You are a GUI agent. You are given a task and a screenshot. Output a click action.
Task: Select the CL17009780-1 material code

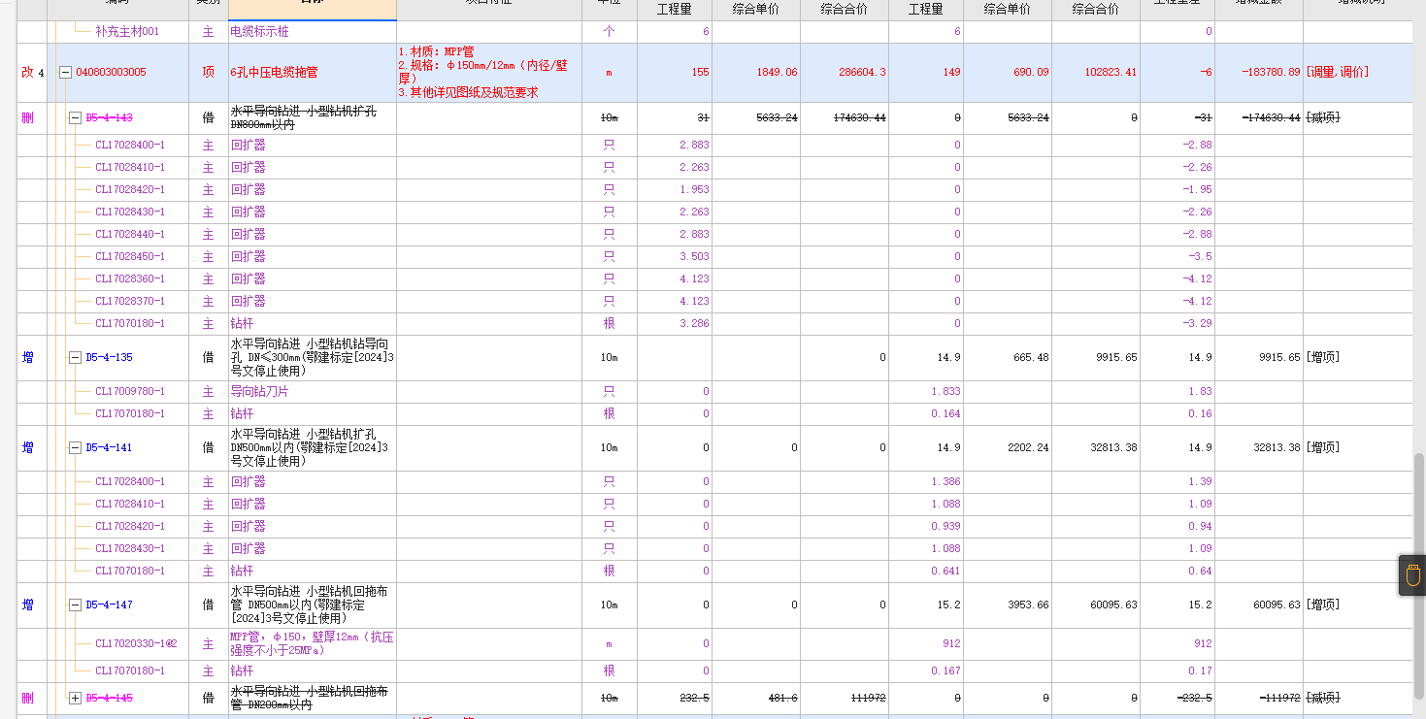(130, 392)
